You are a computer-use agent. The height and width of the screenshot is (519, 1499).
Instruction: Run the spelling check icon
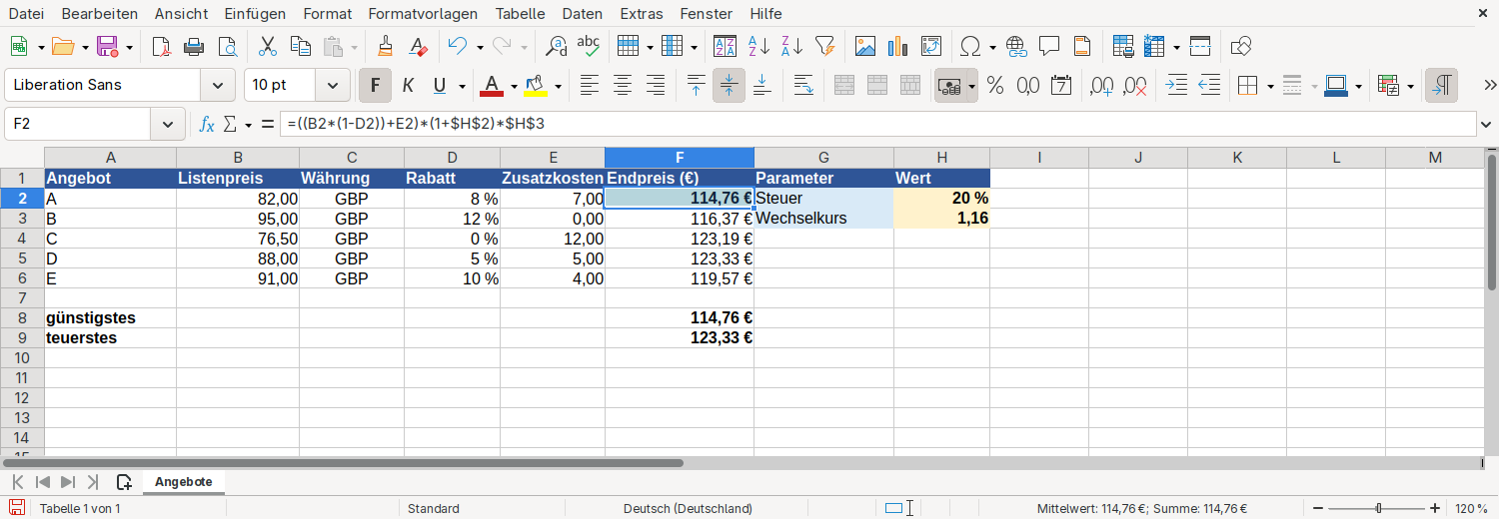point(589,46)
